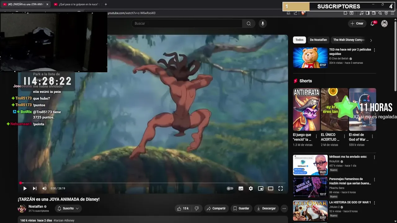Open more actions menu below video
This screenshot has width=397, height=223.
(284, 208)
